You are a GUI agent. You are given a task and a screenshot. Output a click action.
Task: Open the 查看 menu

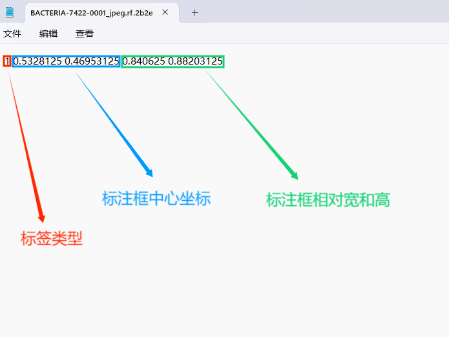85,34
